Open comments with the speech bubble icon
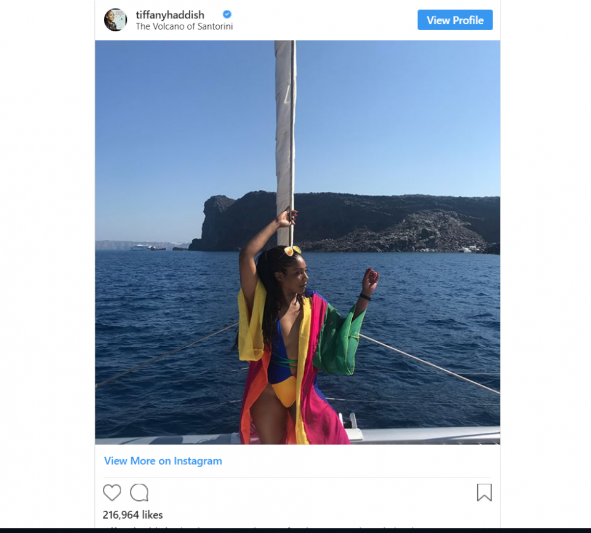This screenshot has width=591, height=533. 139,492
